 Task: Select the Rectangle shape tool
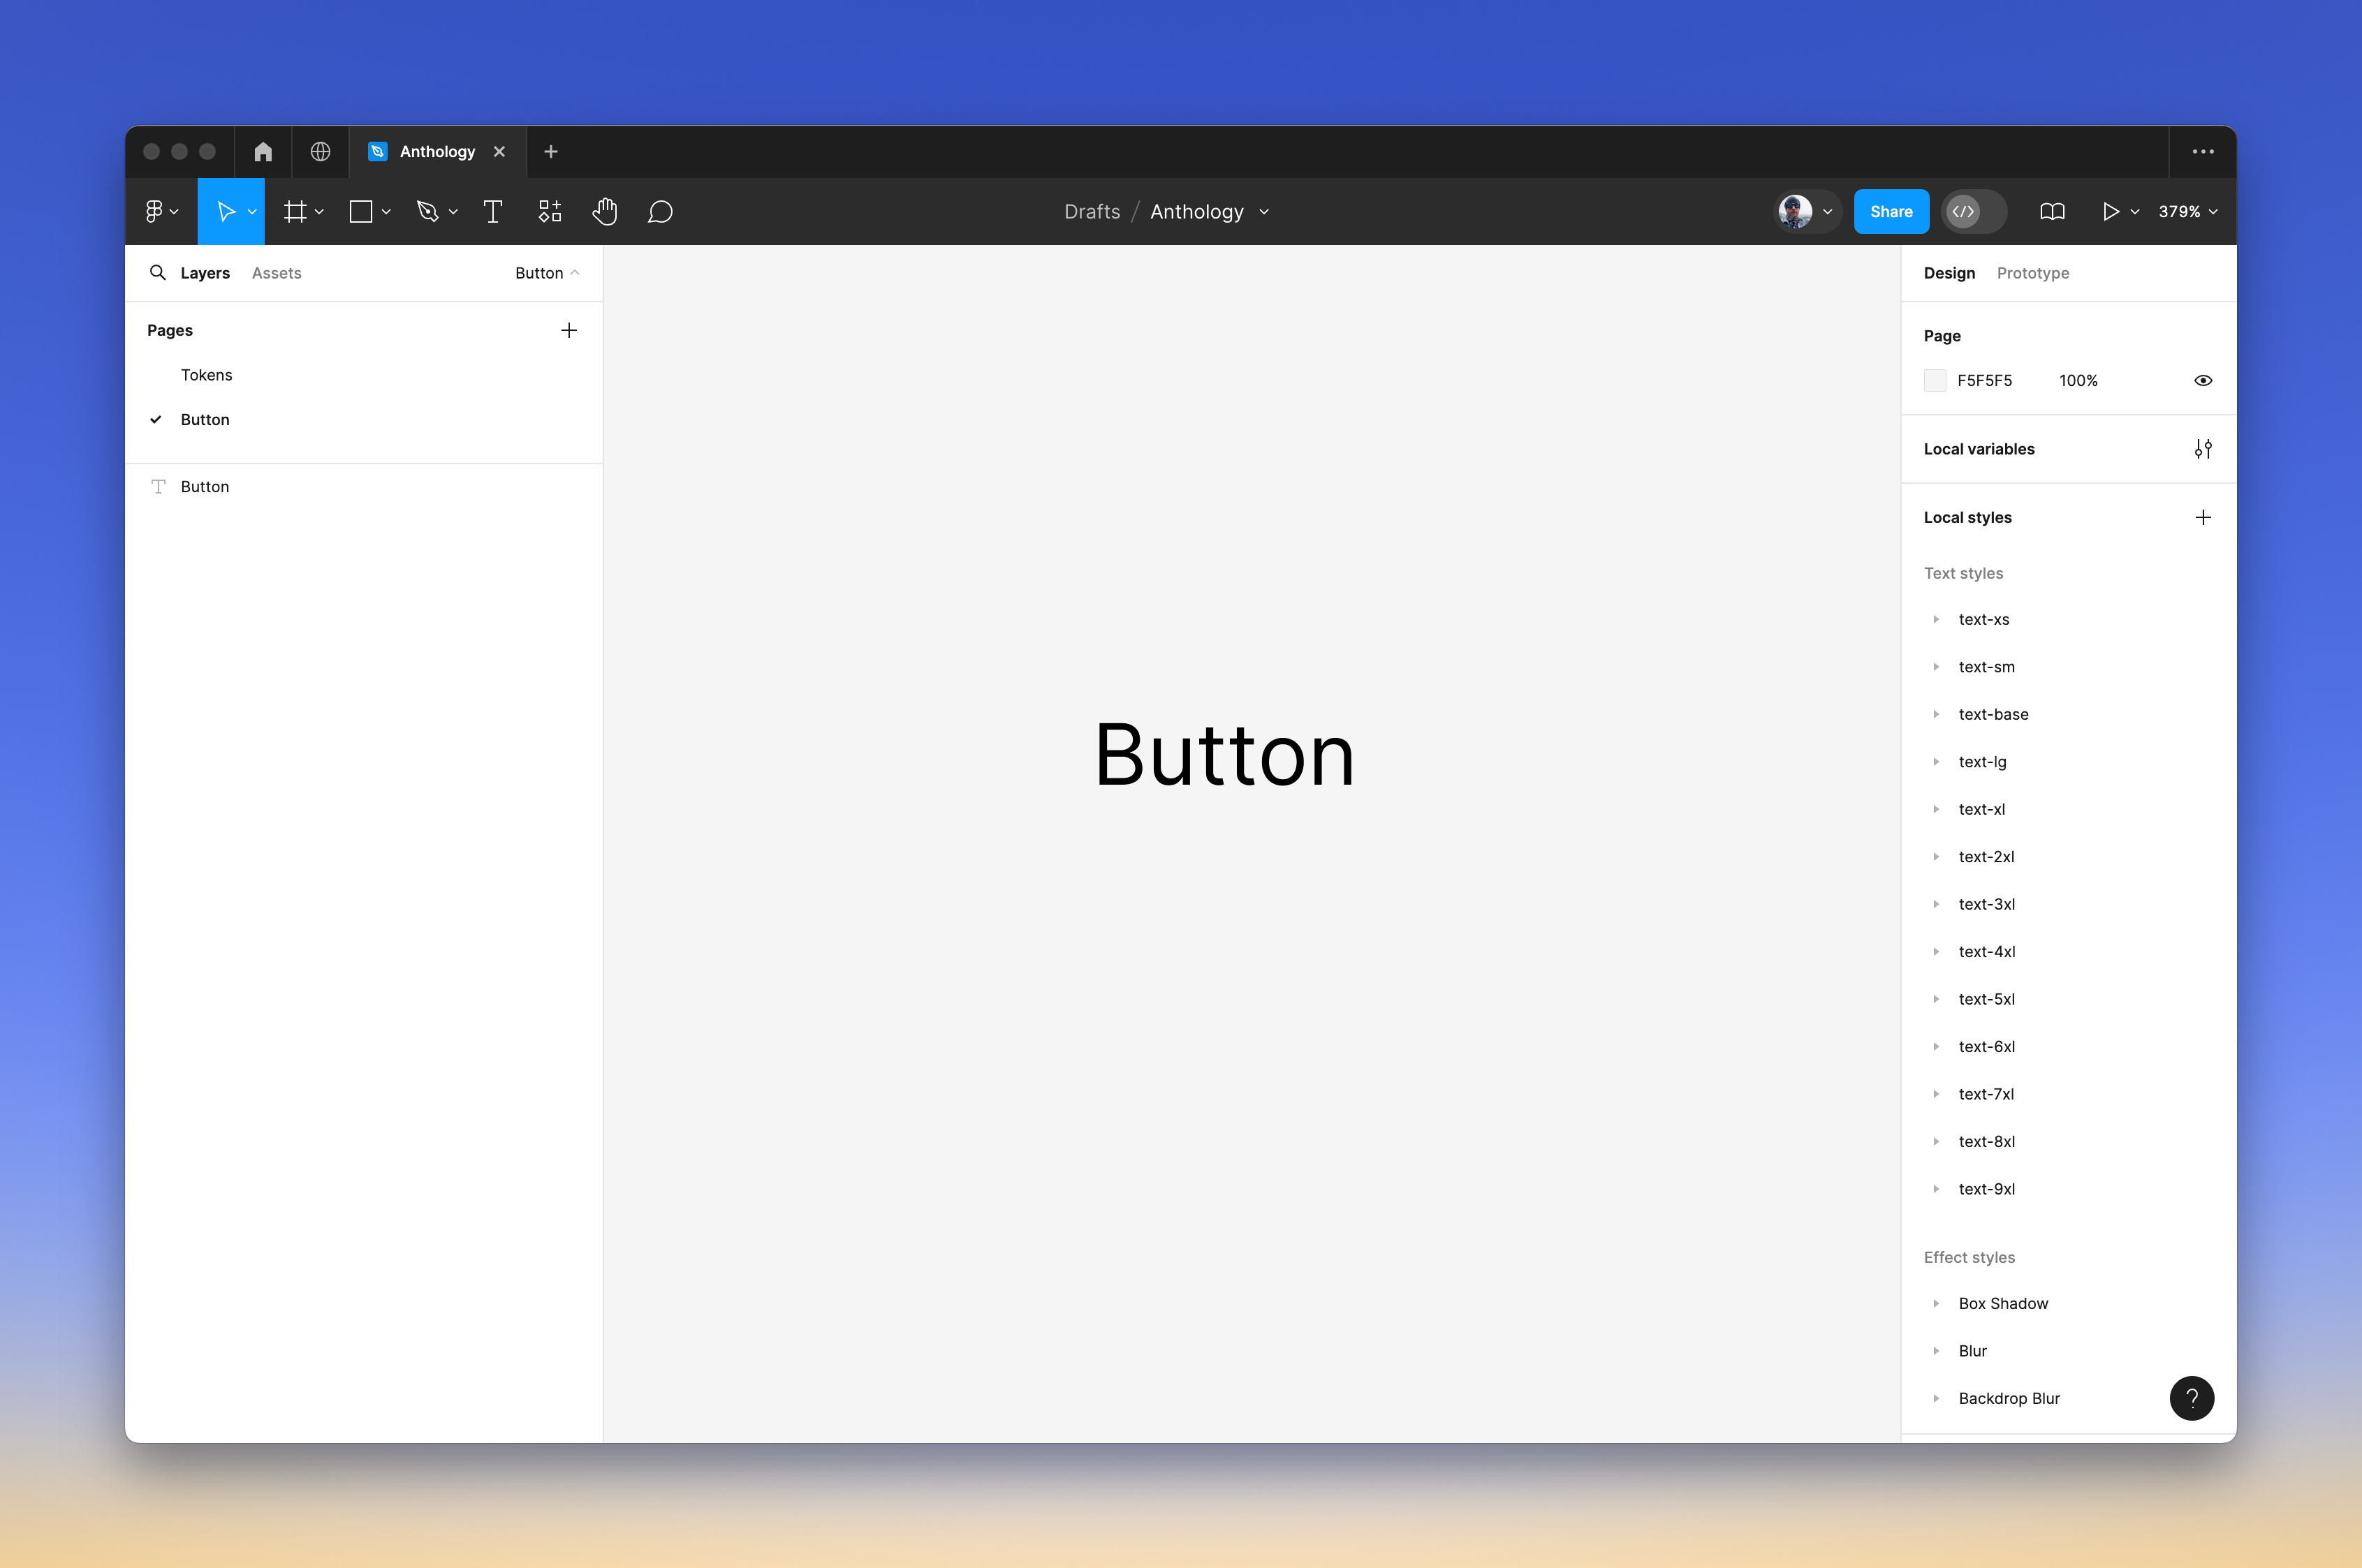click(361, 211)
